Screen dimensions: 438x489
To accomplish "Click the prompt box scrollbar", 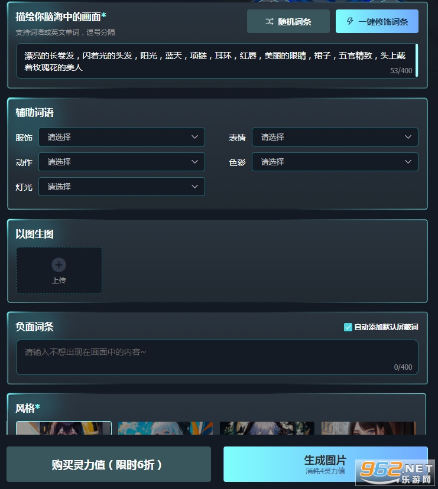I will (417, 60).
